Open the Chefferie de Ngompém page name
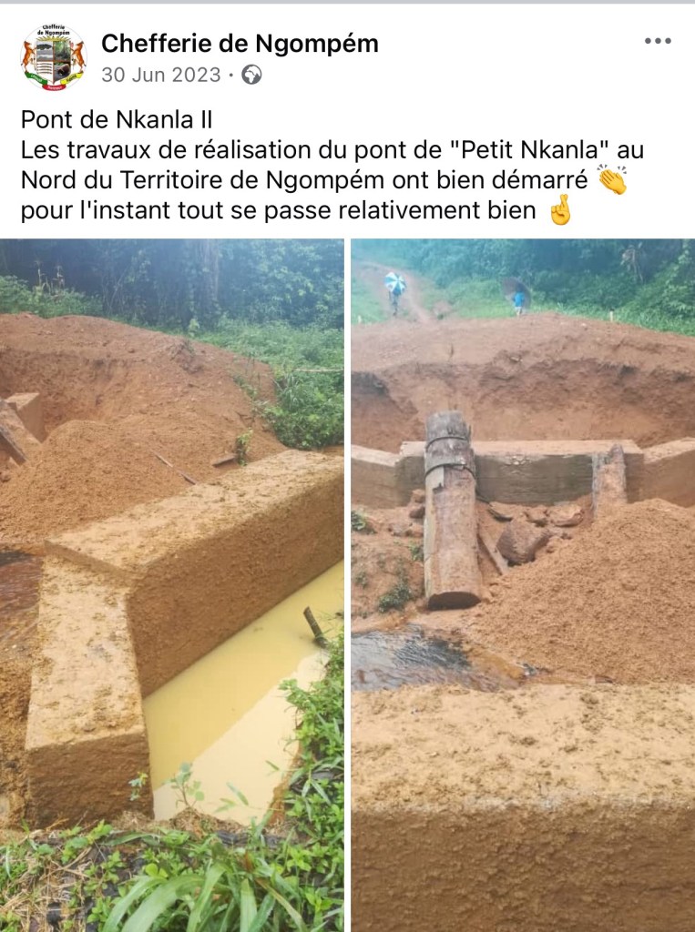695x932 pixels. pos(240,44)
